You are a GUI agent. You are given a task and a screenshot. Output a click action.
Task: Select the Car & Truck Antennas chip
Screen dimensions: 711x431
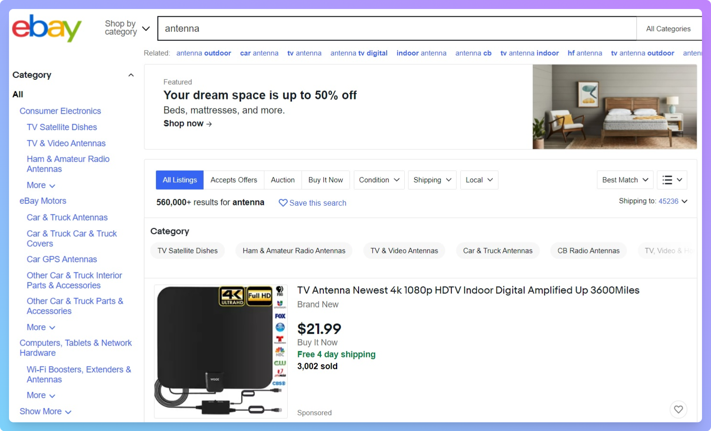pos(498,251)
